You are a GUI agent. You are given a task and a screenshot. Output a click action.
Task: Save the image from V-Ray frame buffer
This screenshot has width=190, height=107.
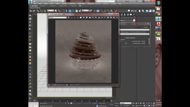(x=87, y=18)
